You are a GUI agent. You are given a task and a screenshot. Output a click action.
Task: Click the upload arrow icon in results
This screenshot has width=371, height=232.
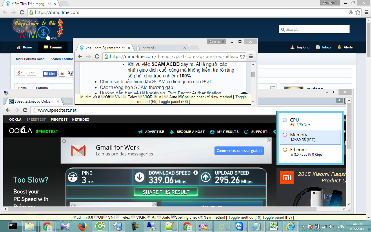pyautogui.click(x=206, y=177)
